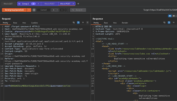177x101 pixels.
Task: Click the phpsessionid cookie value
Action: pos(51,32)
